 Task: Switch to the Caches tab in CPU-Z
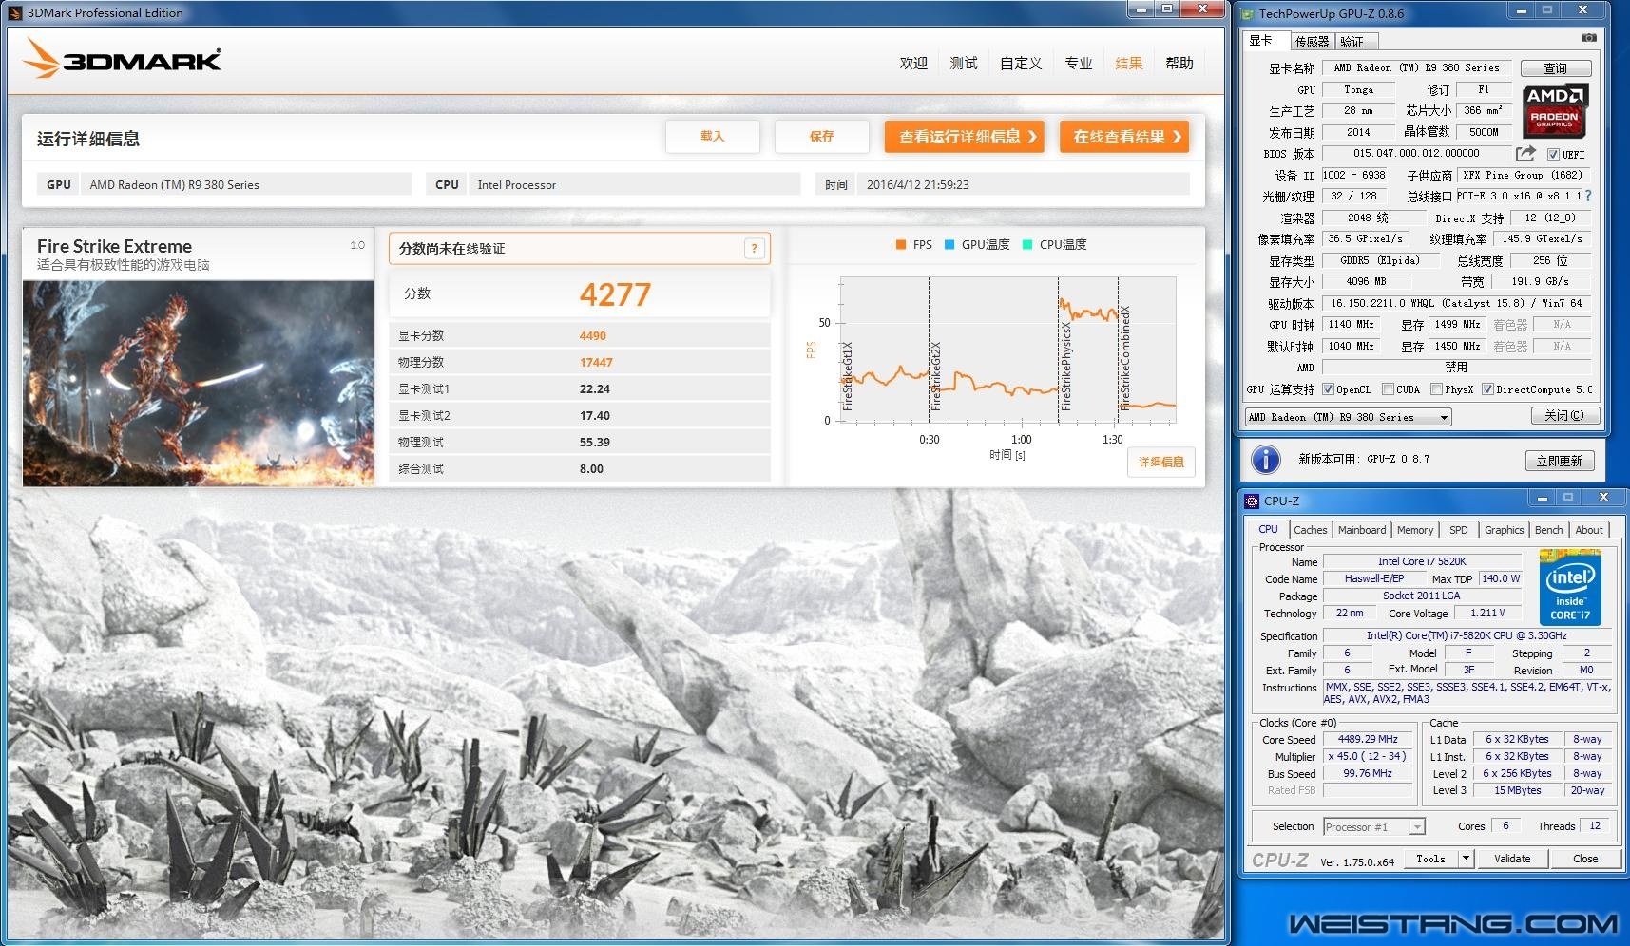pos(1310,530)
